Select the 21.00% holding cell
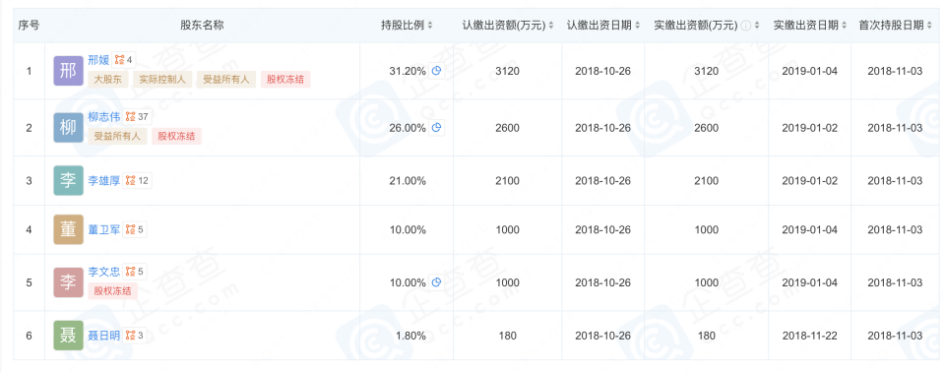Screen dimensions: 945x372 pos(407,180)
